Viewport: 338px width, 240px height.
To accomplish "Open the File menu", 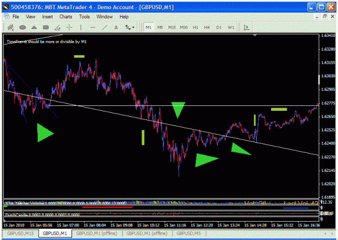I will tap(16, 17).
